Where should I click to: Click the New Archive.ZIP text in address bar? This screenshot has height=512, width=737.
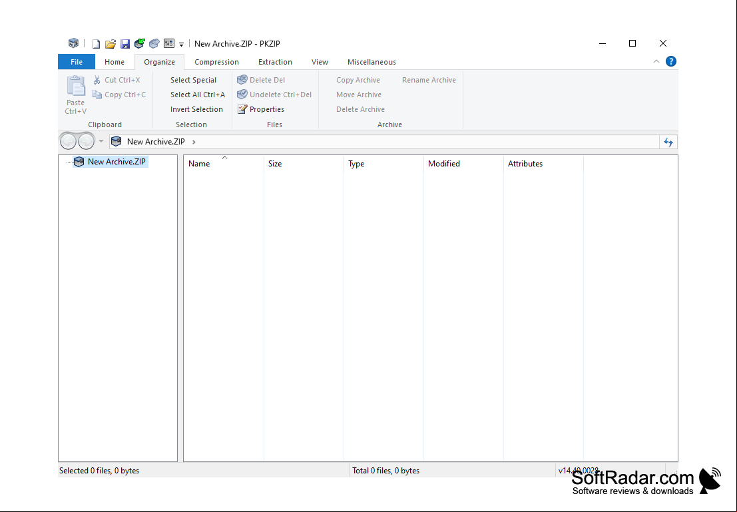tap(156, 142)
